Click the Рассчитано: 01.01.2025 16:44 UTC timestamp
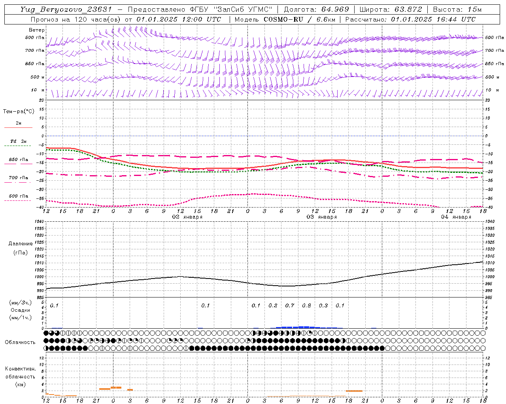Screen dimensions: 506x404 pos(410,19)
